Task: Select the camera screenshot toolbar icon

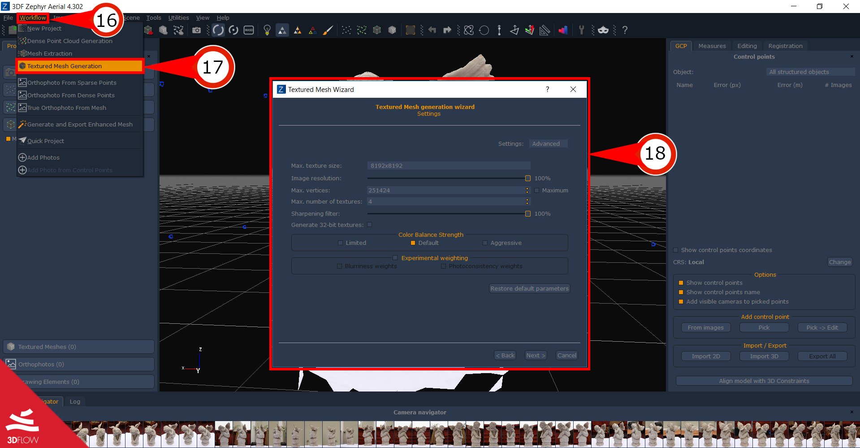Action: click(x=196, y=30)
